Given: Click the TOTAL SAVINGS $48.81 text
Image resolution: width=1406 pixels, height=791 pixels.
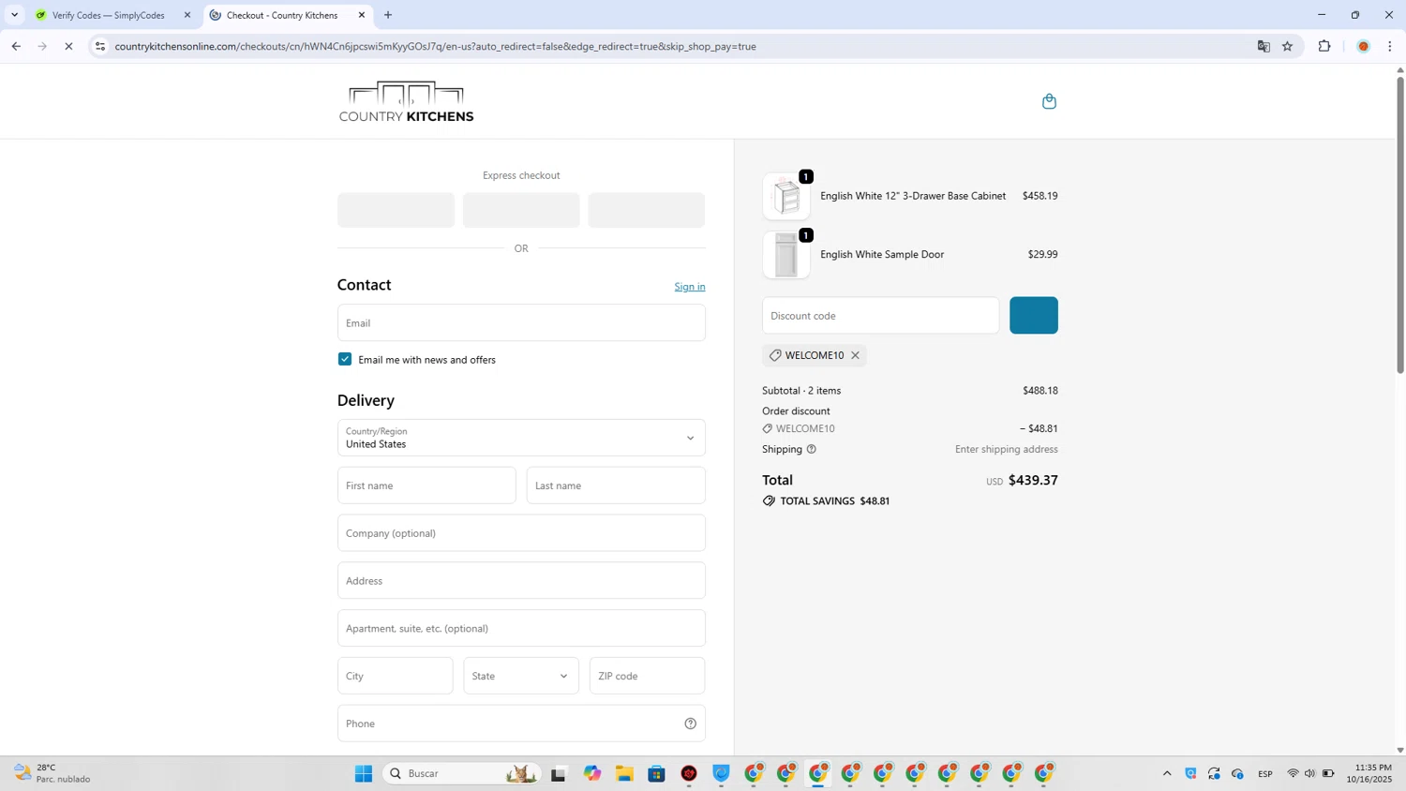Looking at the screenshot, I should pyautogui.click(x=835, y=501).
